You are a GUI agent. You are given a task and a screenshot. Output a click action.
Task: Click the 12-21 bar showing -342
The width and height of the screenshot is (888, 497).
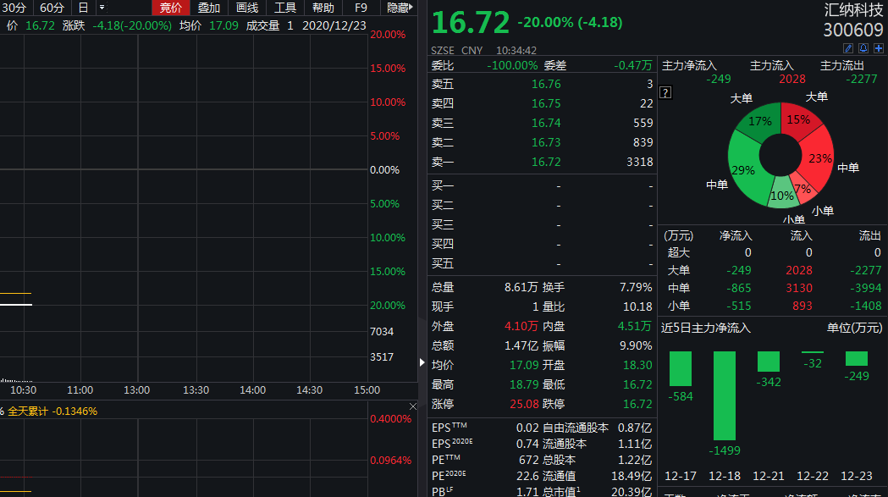(769, 362)
